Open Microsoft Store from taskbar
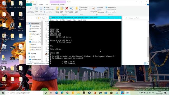The width and height of the screenshot is (169, 95). coord(84,93)
